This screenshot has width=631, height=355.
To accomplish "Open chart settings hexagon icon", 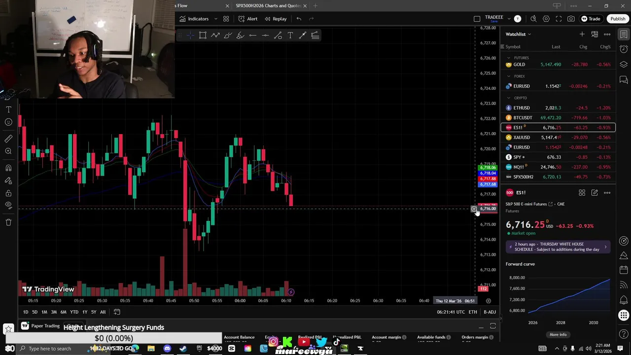I will (x=546, y=19).
